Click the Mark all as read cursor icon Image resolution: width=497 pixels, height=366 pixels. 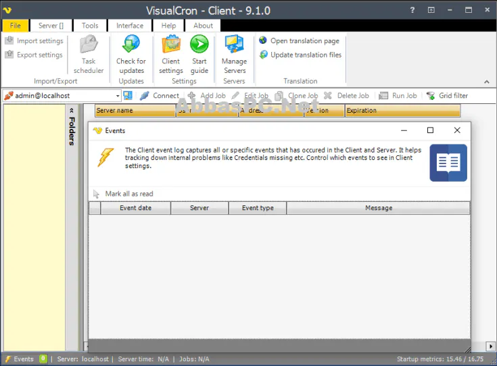click(96, 194)
